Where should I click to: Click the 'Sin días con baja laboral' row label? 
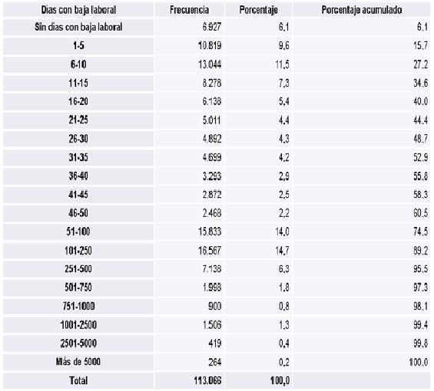(78, 27)
